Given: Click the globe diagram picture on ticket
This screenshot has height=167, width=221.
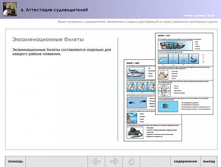Looking at the screenshot, I should pos(164,90).
